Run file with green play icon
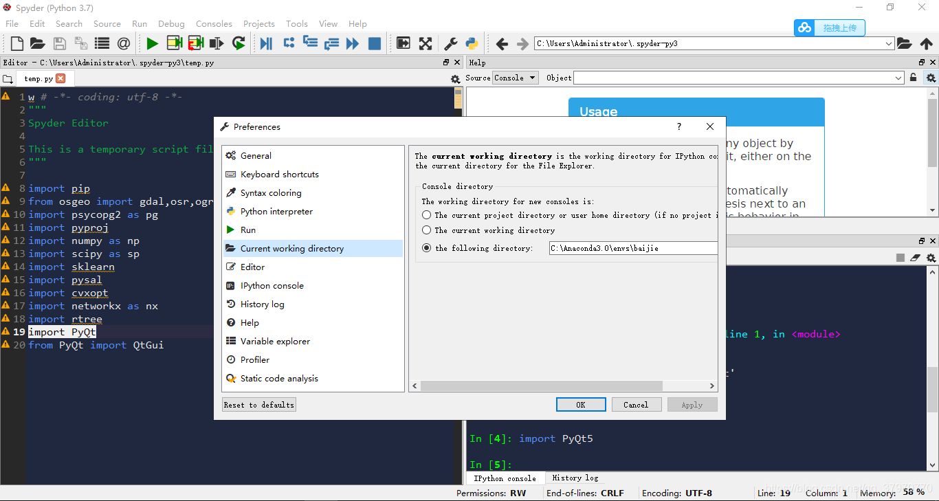 pyautogui.click(x=153, y=43)
